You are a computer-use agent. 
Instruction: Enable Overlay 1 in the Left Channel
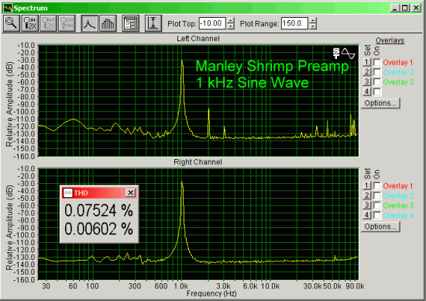coord(377,62)
